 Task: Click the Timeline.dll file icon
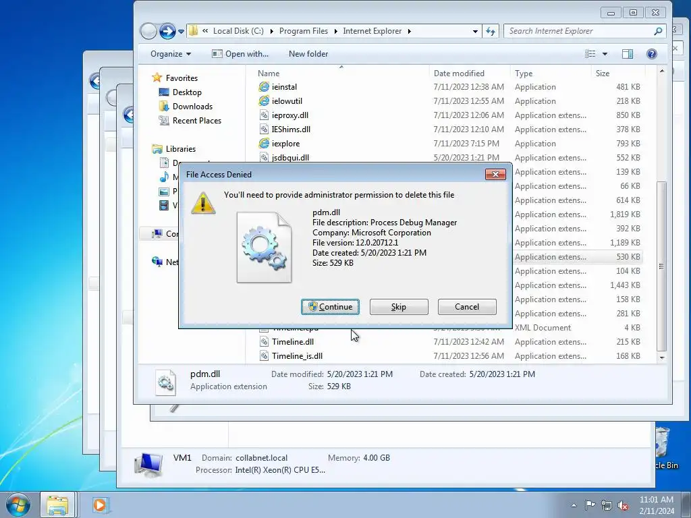(x=264, y=342)
